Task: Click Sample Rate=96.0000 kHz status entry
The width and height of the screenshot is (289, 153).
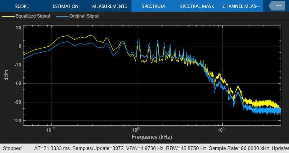Action: pos(239,148)
